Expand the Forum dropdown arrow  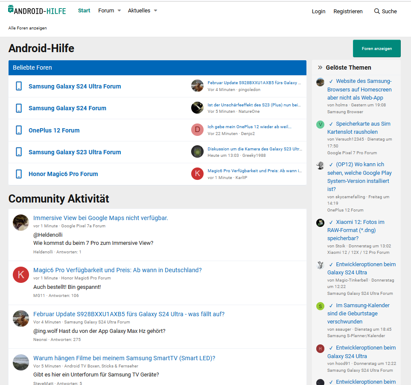click(x=119, y=11)
